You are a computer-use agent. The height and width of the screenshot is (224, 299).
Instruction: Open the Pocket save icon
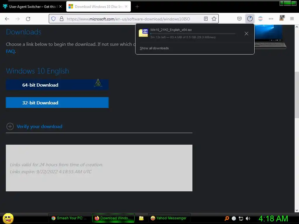(239, 19)
